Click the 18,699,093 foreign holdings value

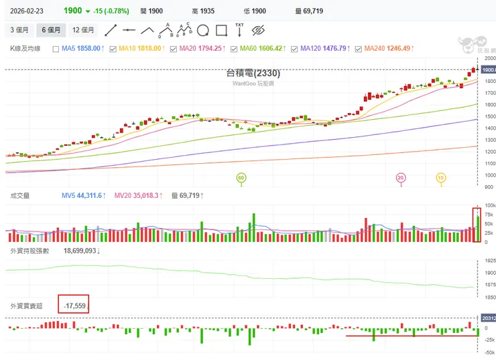pyautogui.click(x=82, y=251)
